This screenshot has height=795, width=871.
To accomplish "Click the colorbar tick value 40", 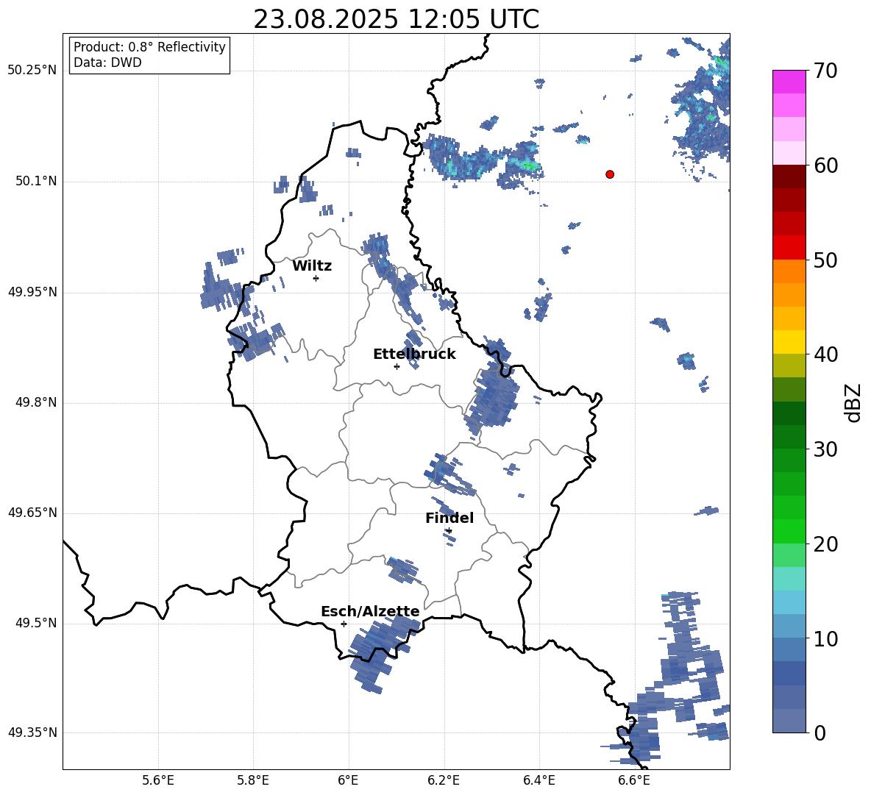I will (825, 354).
